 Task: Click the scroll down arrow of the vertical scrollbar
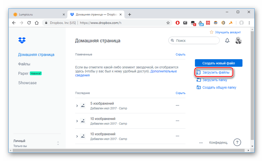pyautogui.click(x=252, y=146)
